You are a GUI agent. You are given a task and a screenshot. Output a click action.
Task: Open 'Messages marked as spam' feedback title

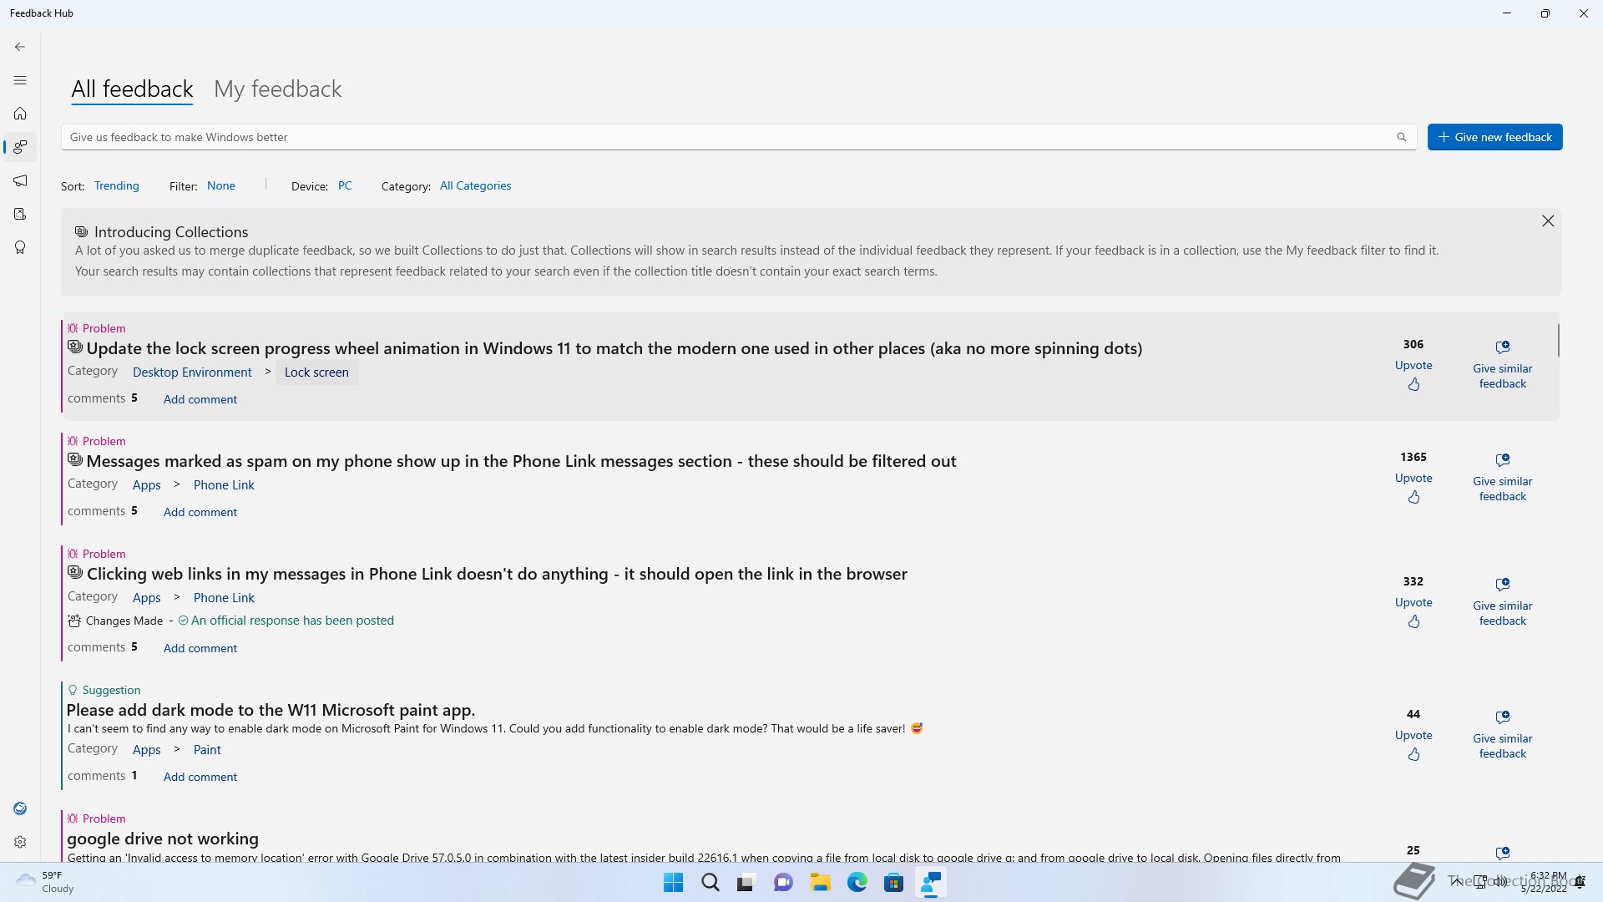[x=521, y=461]
